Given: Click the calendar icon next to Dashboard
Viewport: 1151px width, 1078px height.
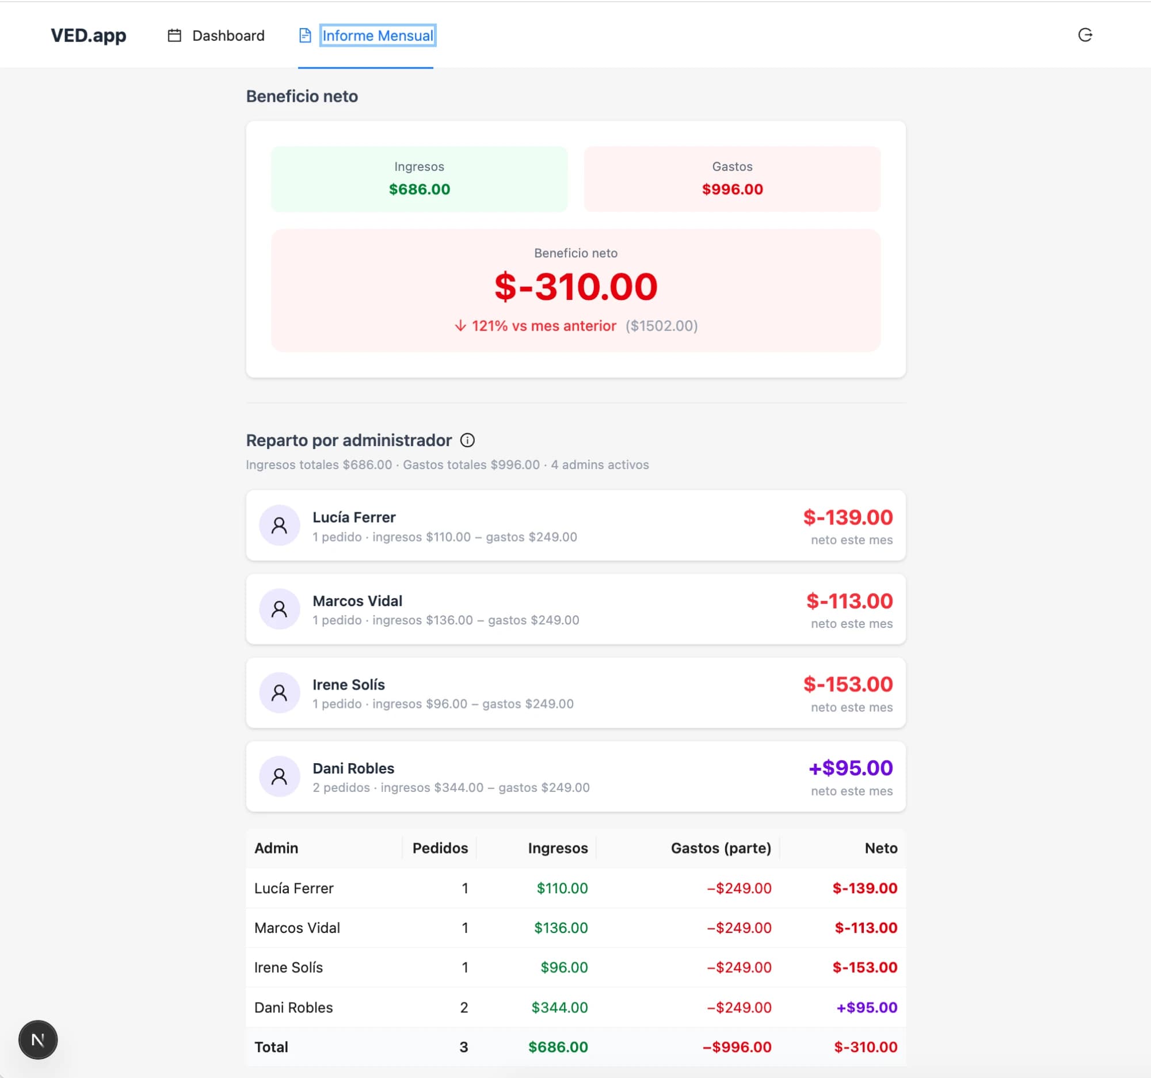Looking at the screenshot, I should [174, 35].
